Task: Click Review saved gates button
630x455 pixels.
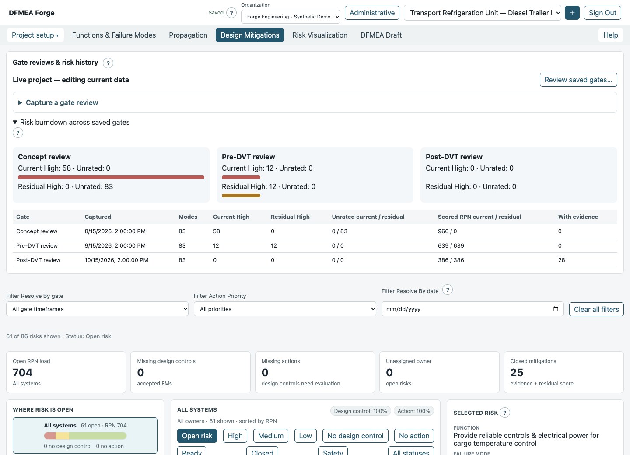Action: (578, 80)
